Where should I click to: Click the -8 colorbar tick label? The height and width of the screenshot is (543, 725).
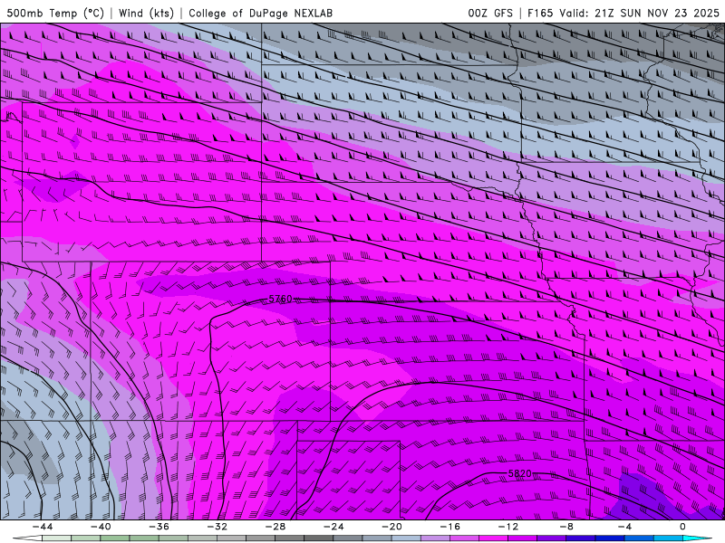point(566,527)
